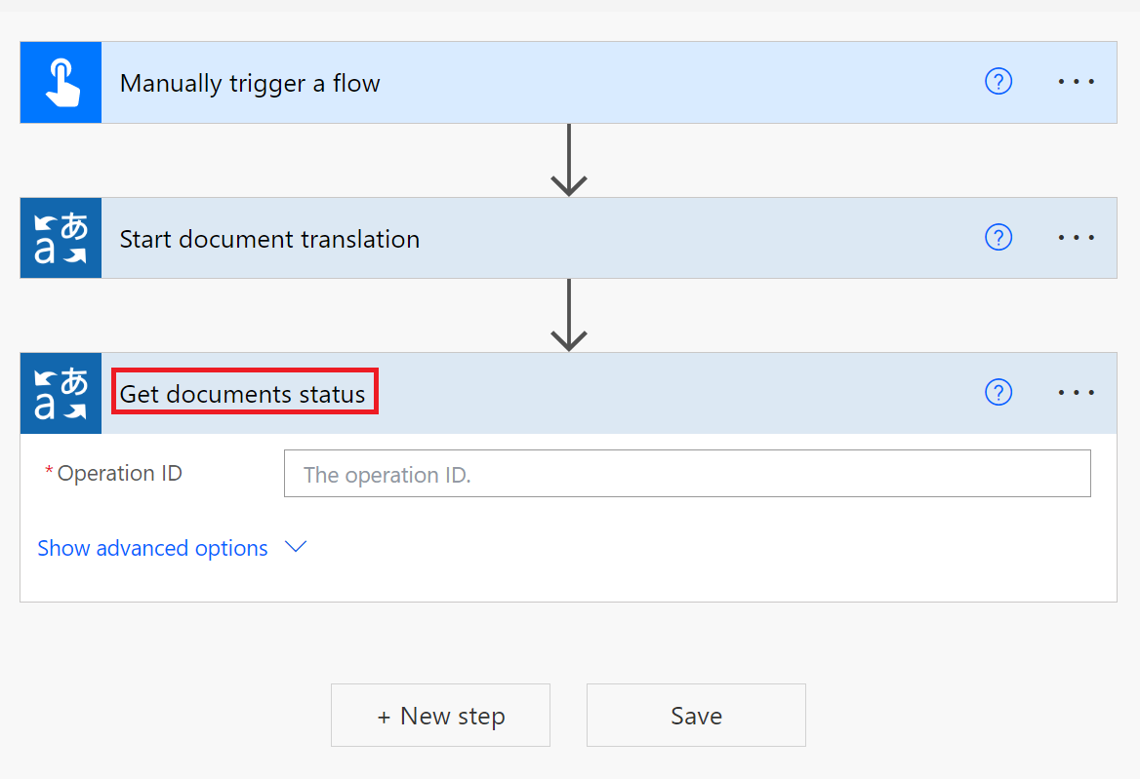Rename the Get documents status step title

244,391
